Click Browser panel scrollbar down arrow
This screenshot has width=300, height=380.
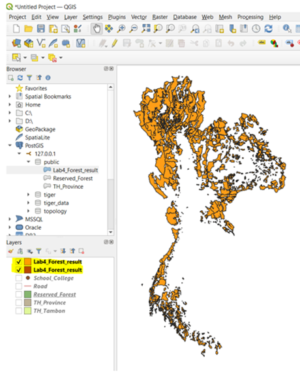tap(111, 232)
